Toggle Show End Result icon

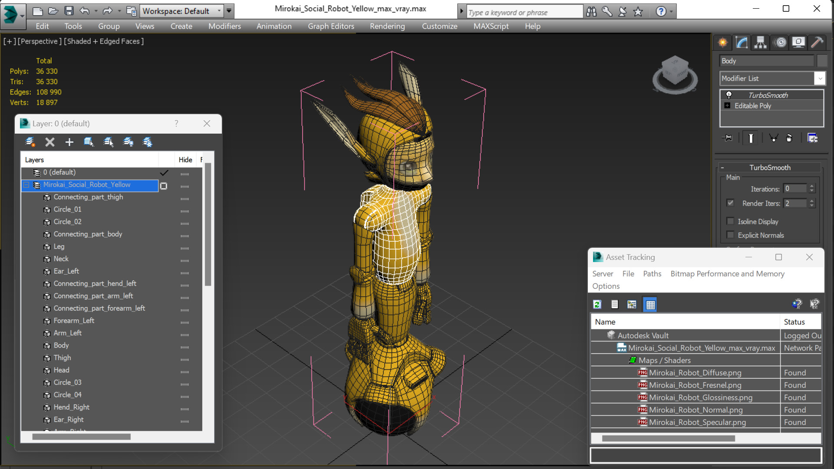point(751,138)
